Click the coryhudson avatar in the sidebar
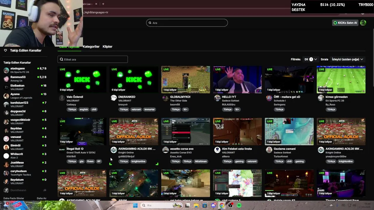Viewport: 374px width, 210px height. 6,173
